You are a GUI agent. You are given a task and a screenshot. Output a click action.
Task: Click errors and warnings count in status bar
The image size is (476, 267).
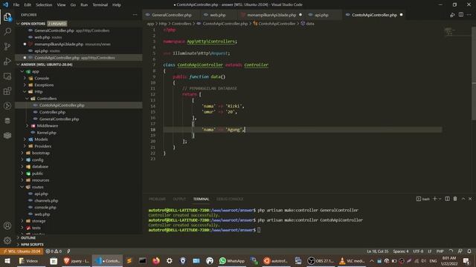(x=54, y=251)
